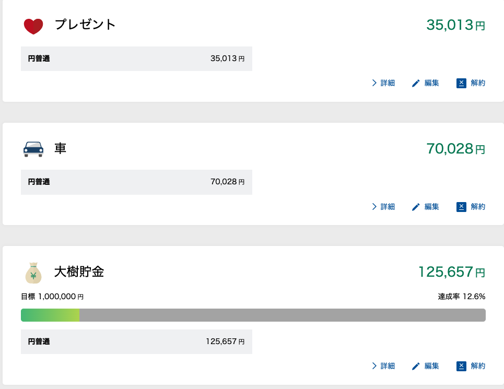Click the money bag icon for 大樹貯金

click(33, 273)
